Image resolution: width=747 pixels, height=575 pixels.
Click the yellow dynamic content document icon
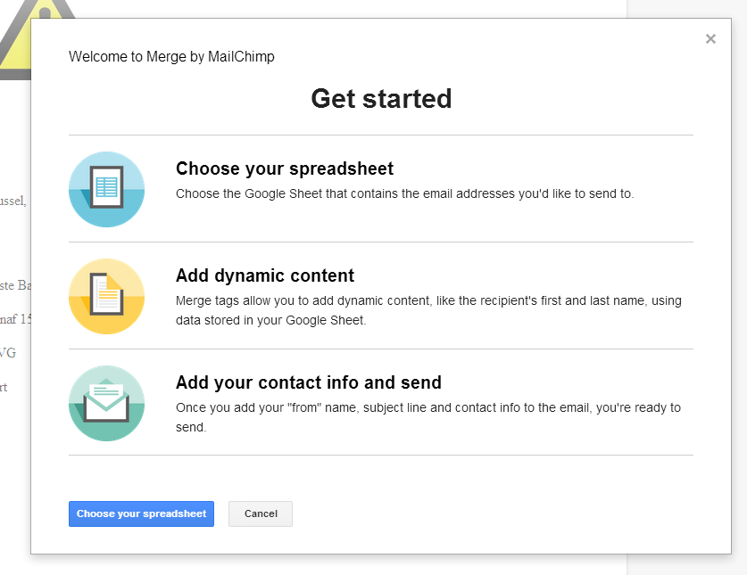tap(107, 296)
